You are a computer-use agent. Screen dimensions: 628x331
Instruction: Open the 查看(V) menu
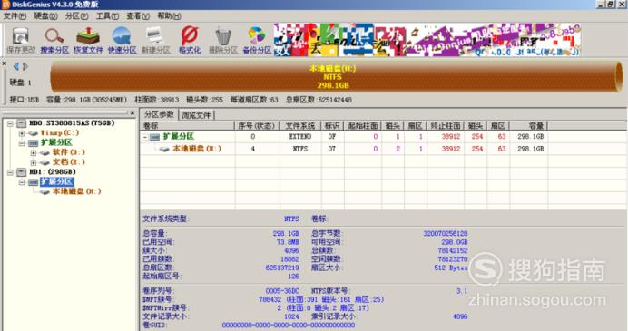click(x=138, y=16)
